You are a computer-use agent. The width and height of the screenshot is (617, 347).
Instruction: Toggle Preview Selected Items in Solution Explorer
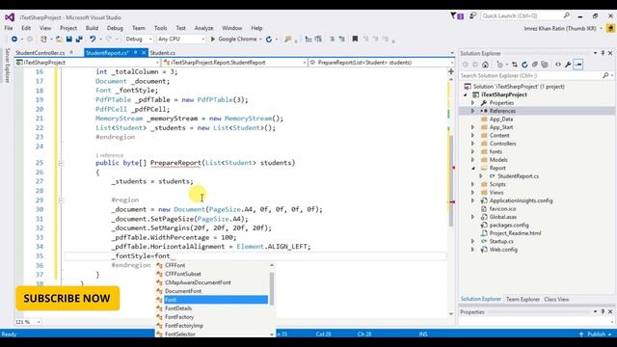[578, 65]
